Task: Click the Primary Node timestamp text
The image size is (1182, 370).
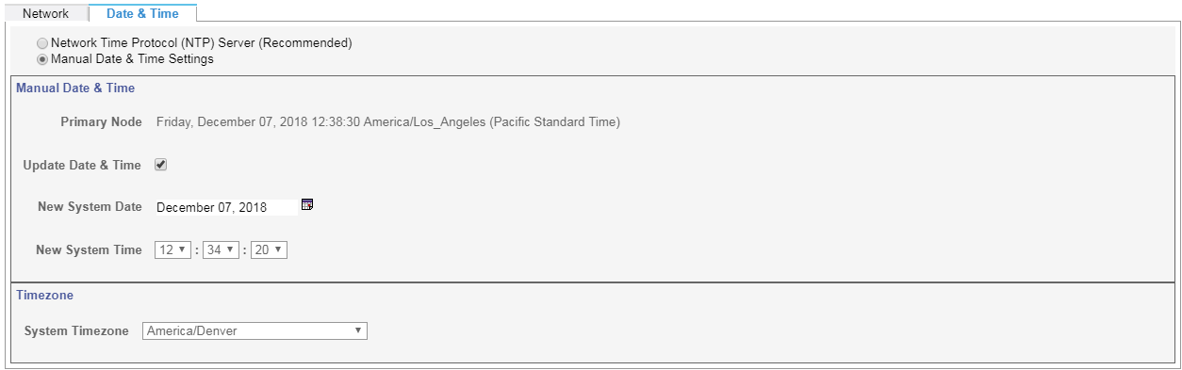Action: coord(388,122)
